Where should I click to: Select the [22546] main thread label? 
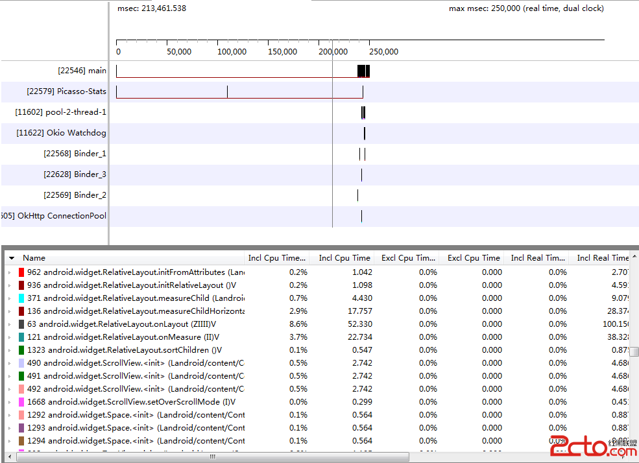[82, 71]
